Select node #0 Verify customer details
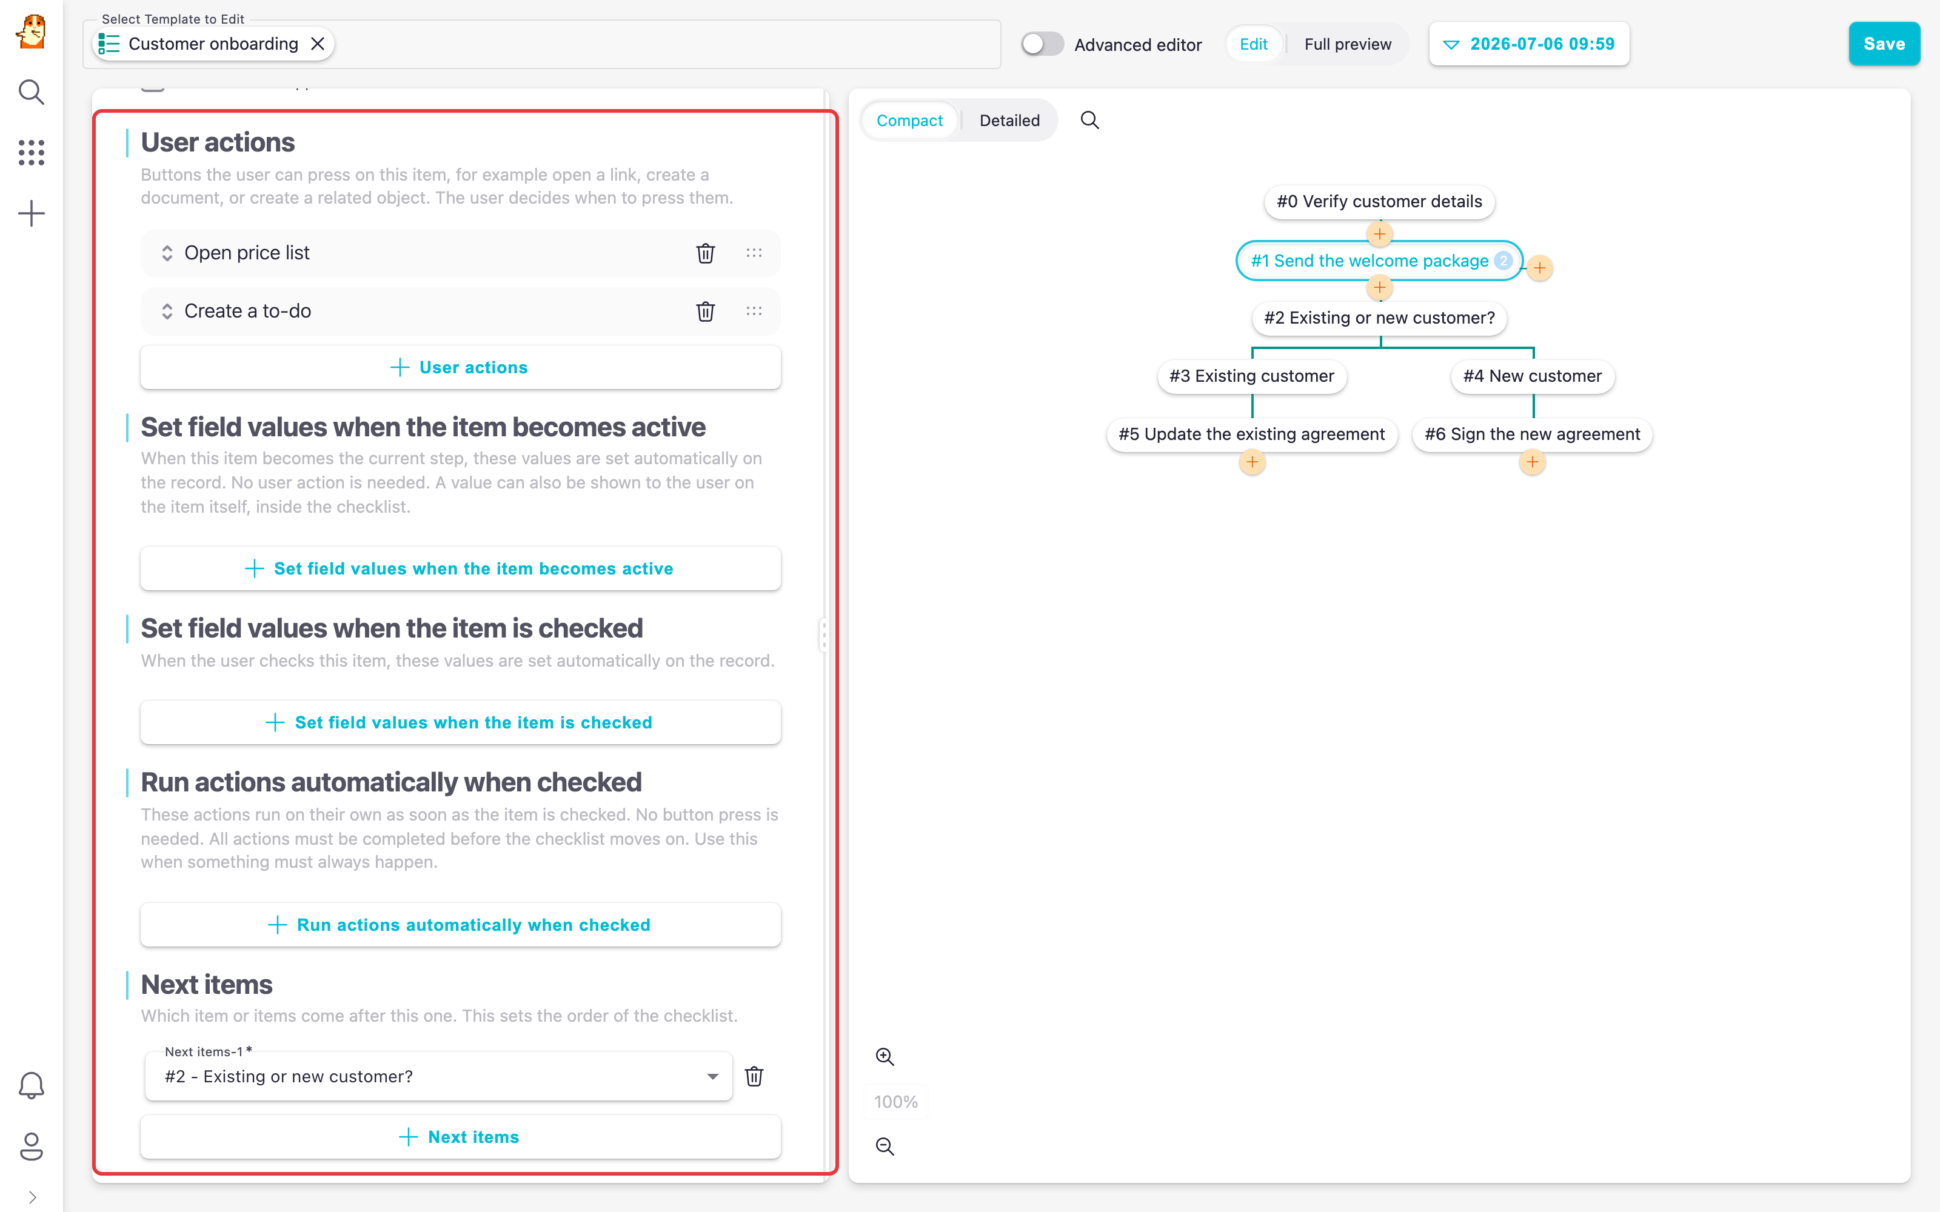Image resolution: width=1940 pixels, height=1212 pixels. 1379,201
